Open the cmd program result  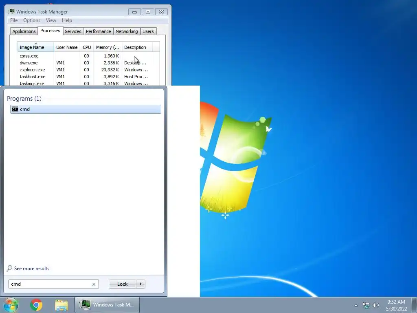[86, 109]
